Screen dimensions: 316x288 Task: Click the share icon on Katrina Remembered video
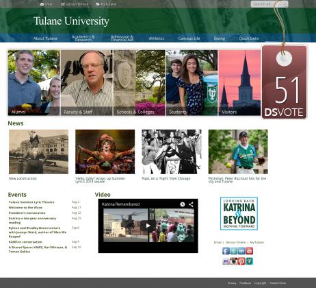point(191,204)
